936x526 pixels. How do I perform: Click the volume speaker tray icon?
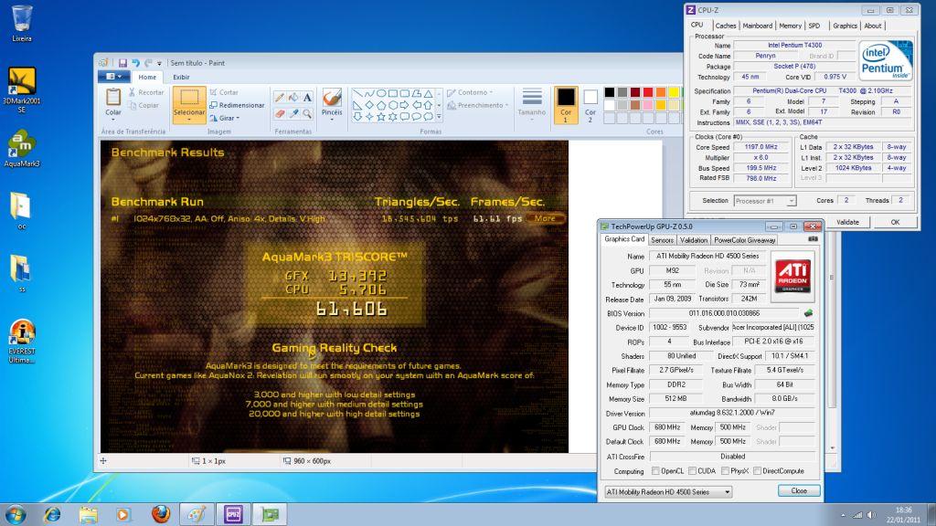click(871, 515)
